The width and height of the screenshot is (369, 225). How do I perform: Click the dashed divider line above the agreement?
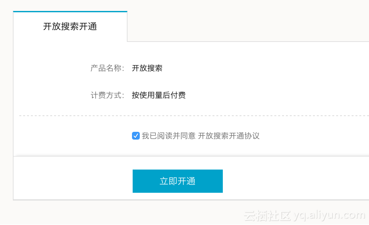(193, 115)
